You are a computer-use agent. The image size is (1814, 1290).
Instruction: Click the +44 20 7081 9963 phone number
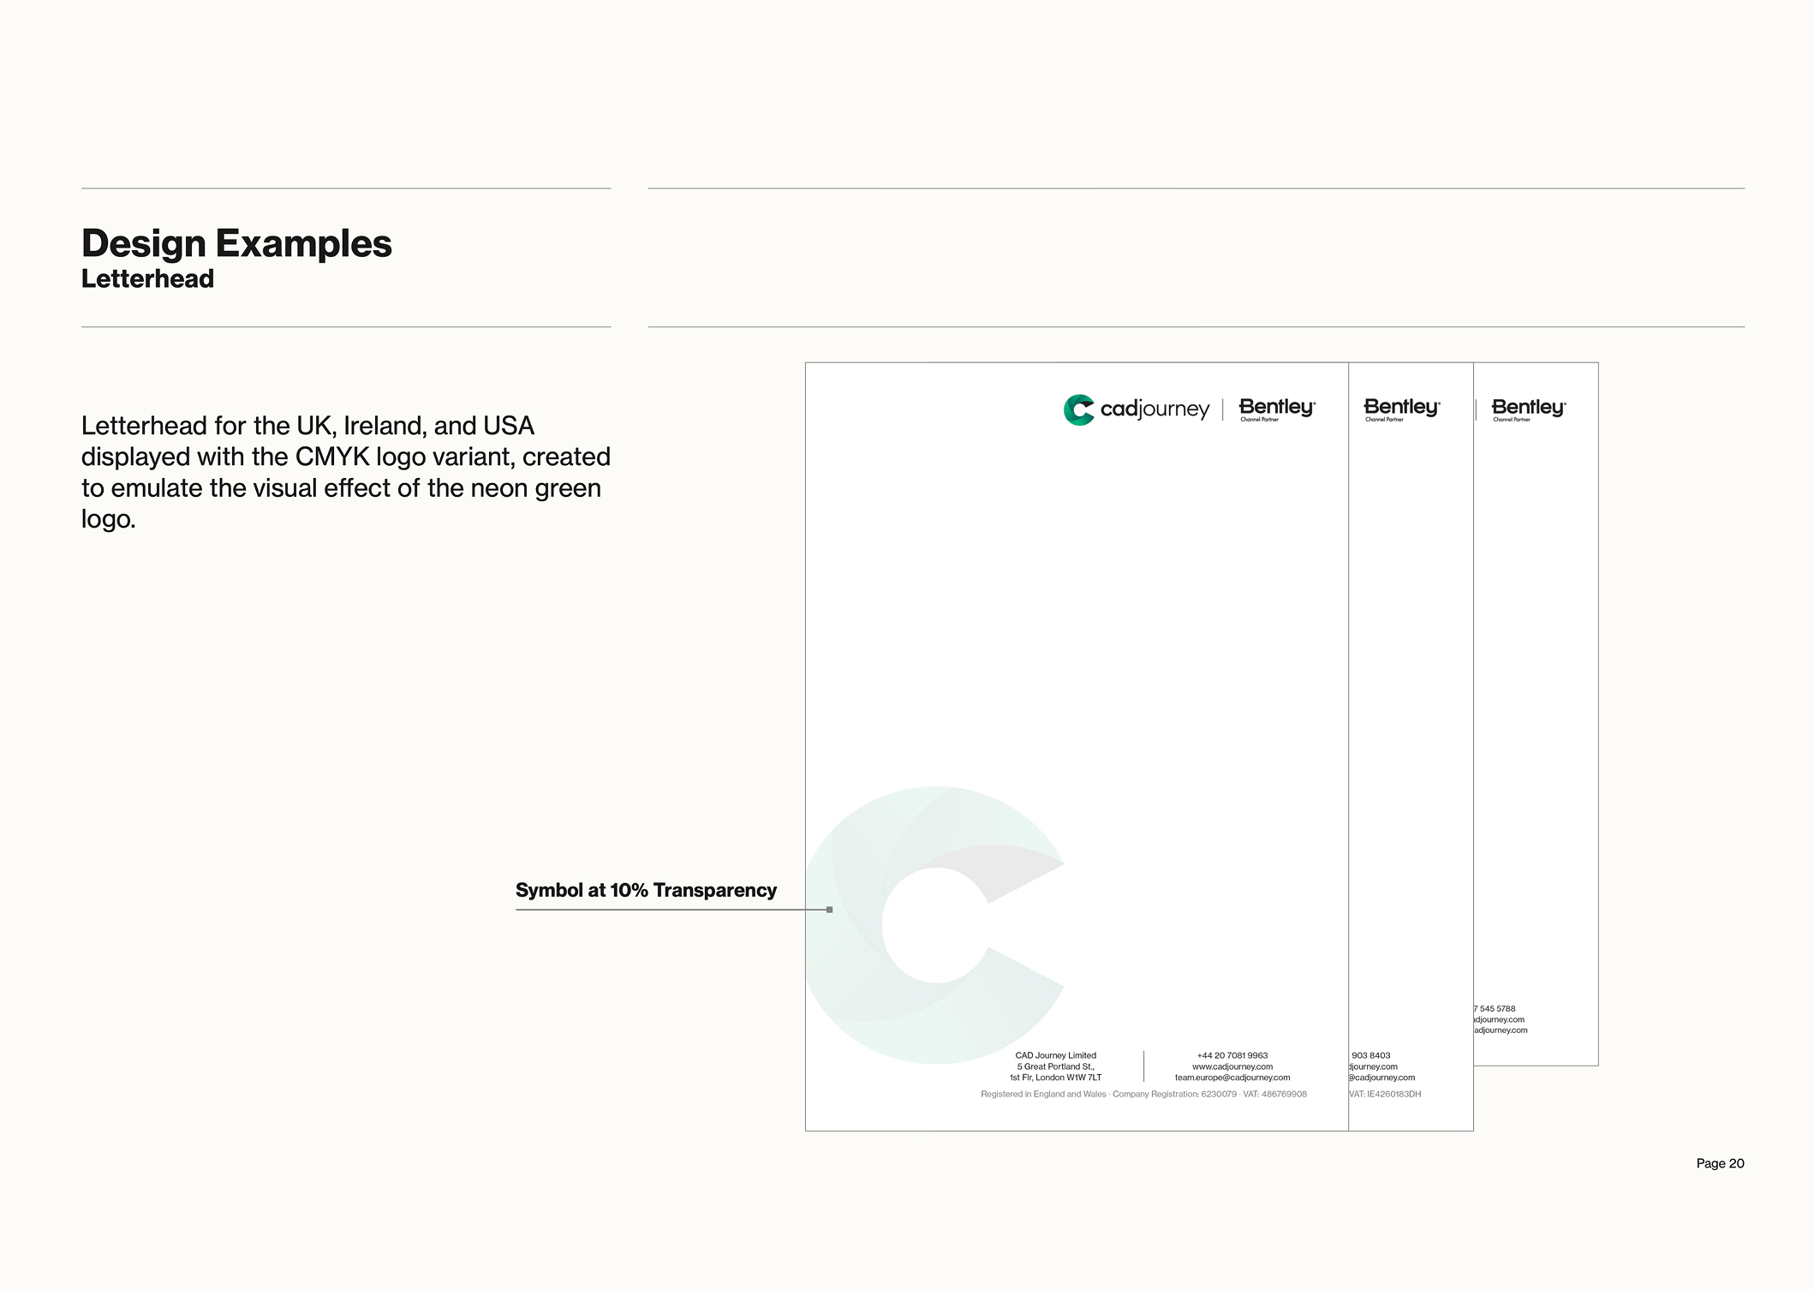pos(1232,1055)
